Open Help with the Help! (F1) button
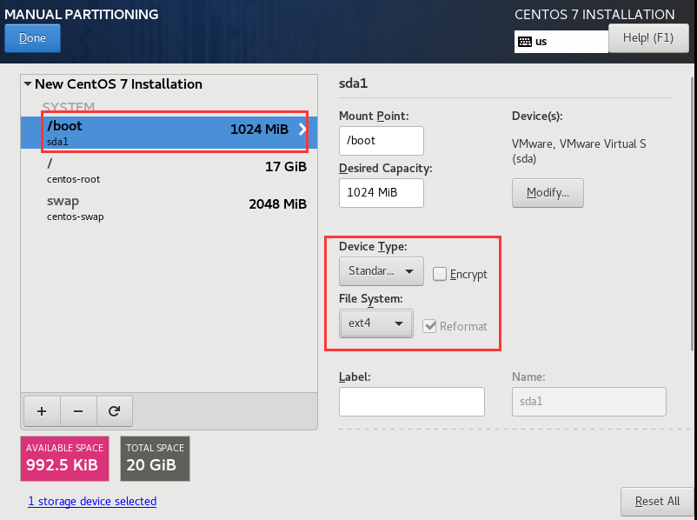 [648, 38]
